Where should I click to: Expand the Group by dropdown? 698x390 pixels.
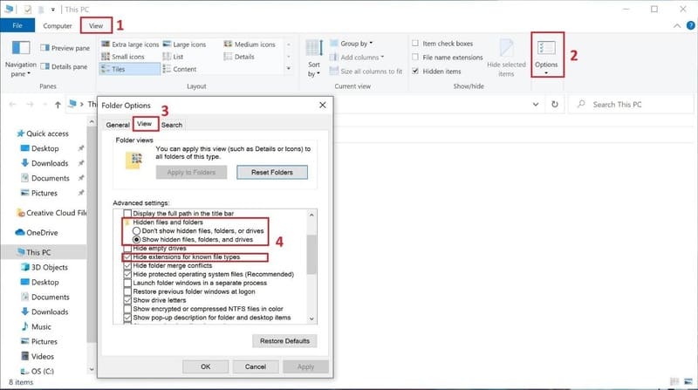[x=356, y=44]
